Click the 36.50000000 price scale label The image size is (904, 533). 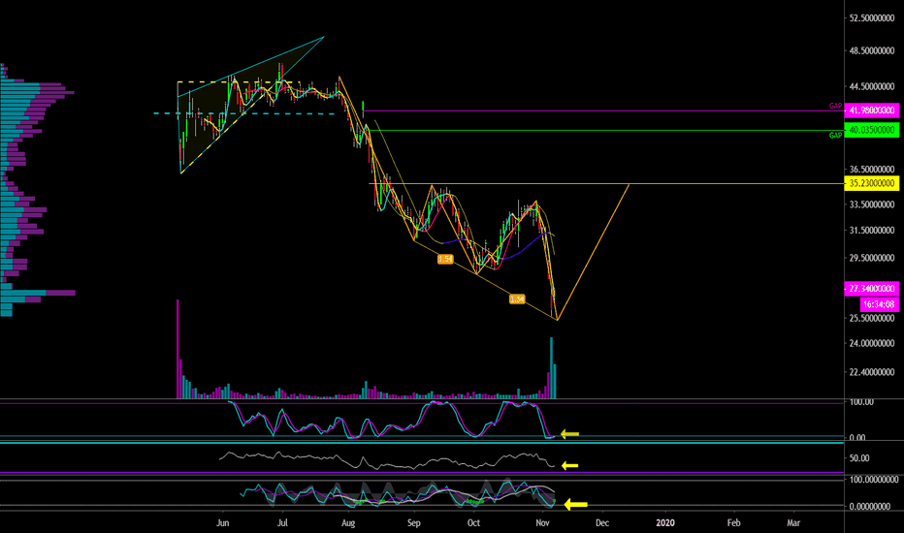tap(872, 170)
